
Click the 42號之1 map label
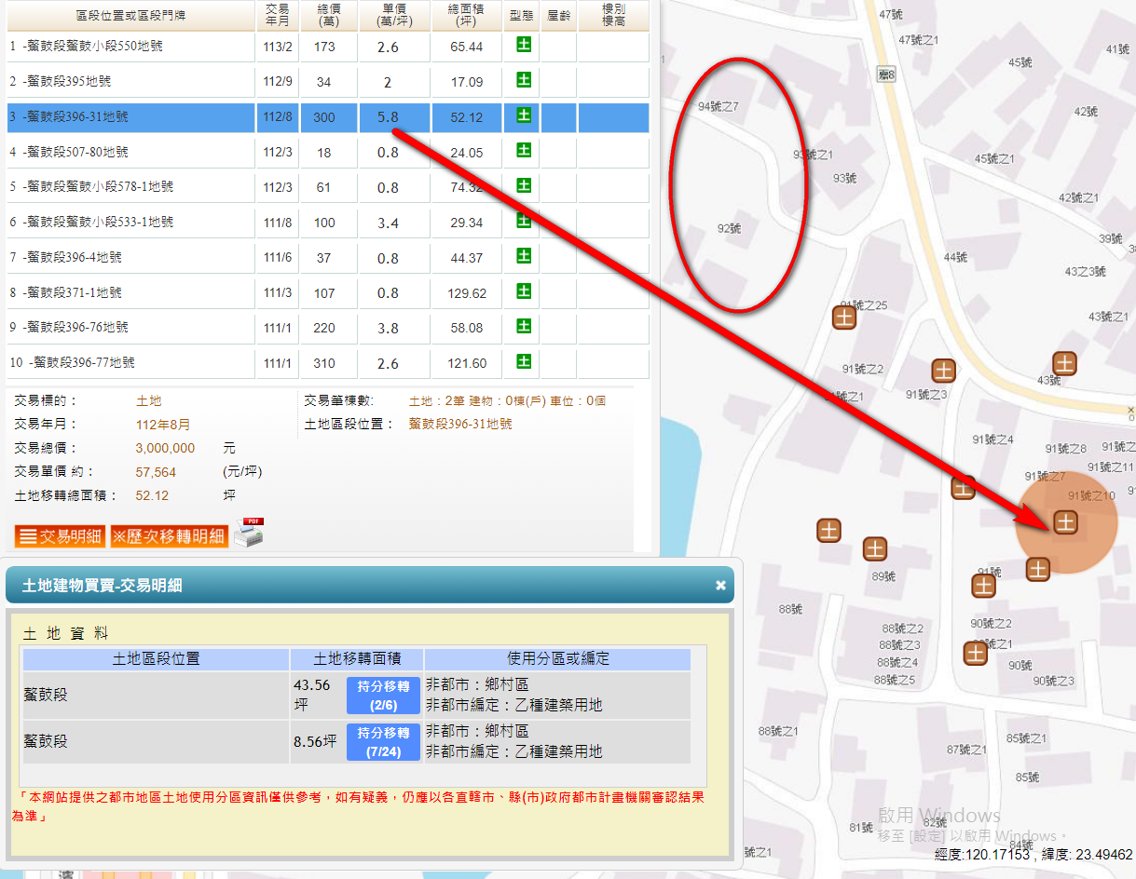pos(1079,197)
